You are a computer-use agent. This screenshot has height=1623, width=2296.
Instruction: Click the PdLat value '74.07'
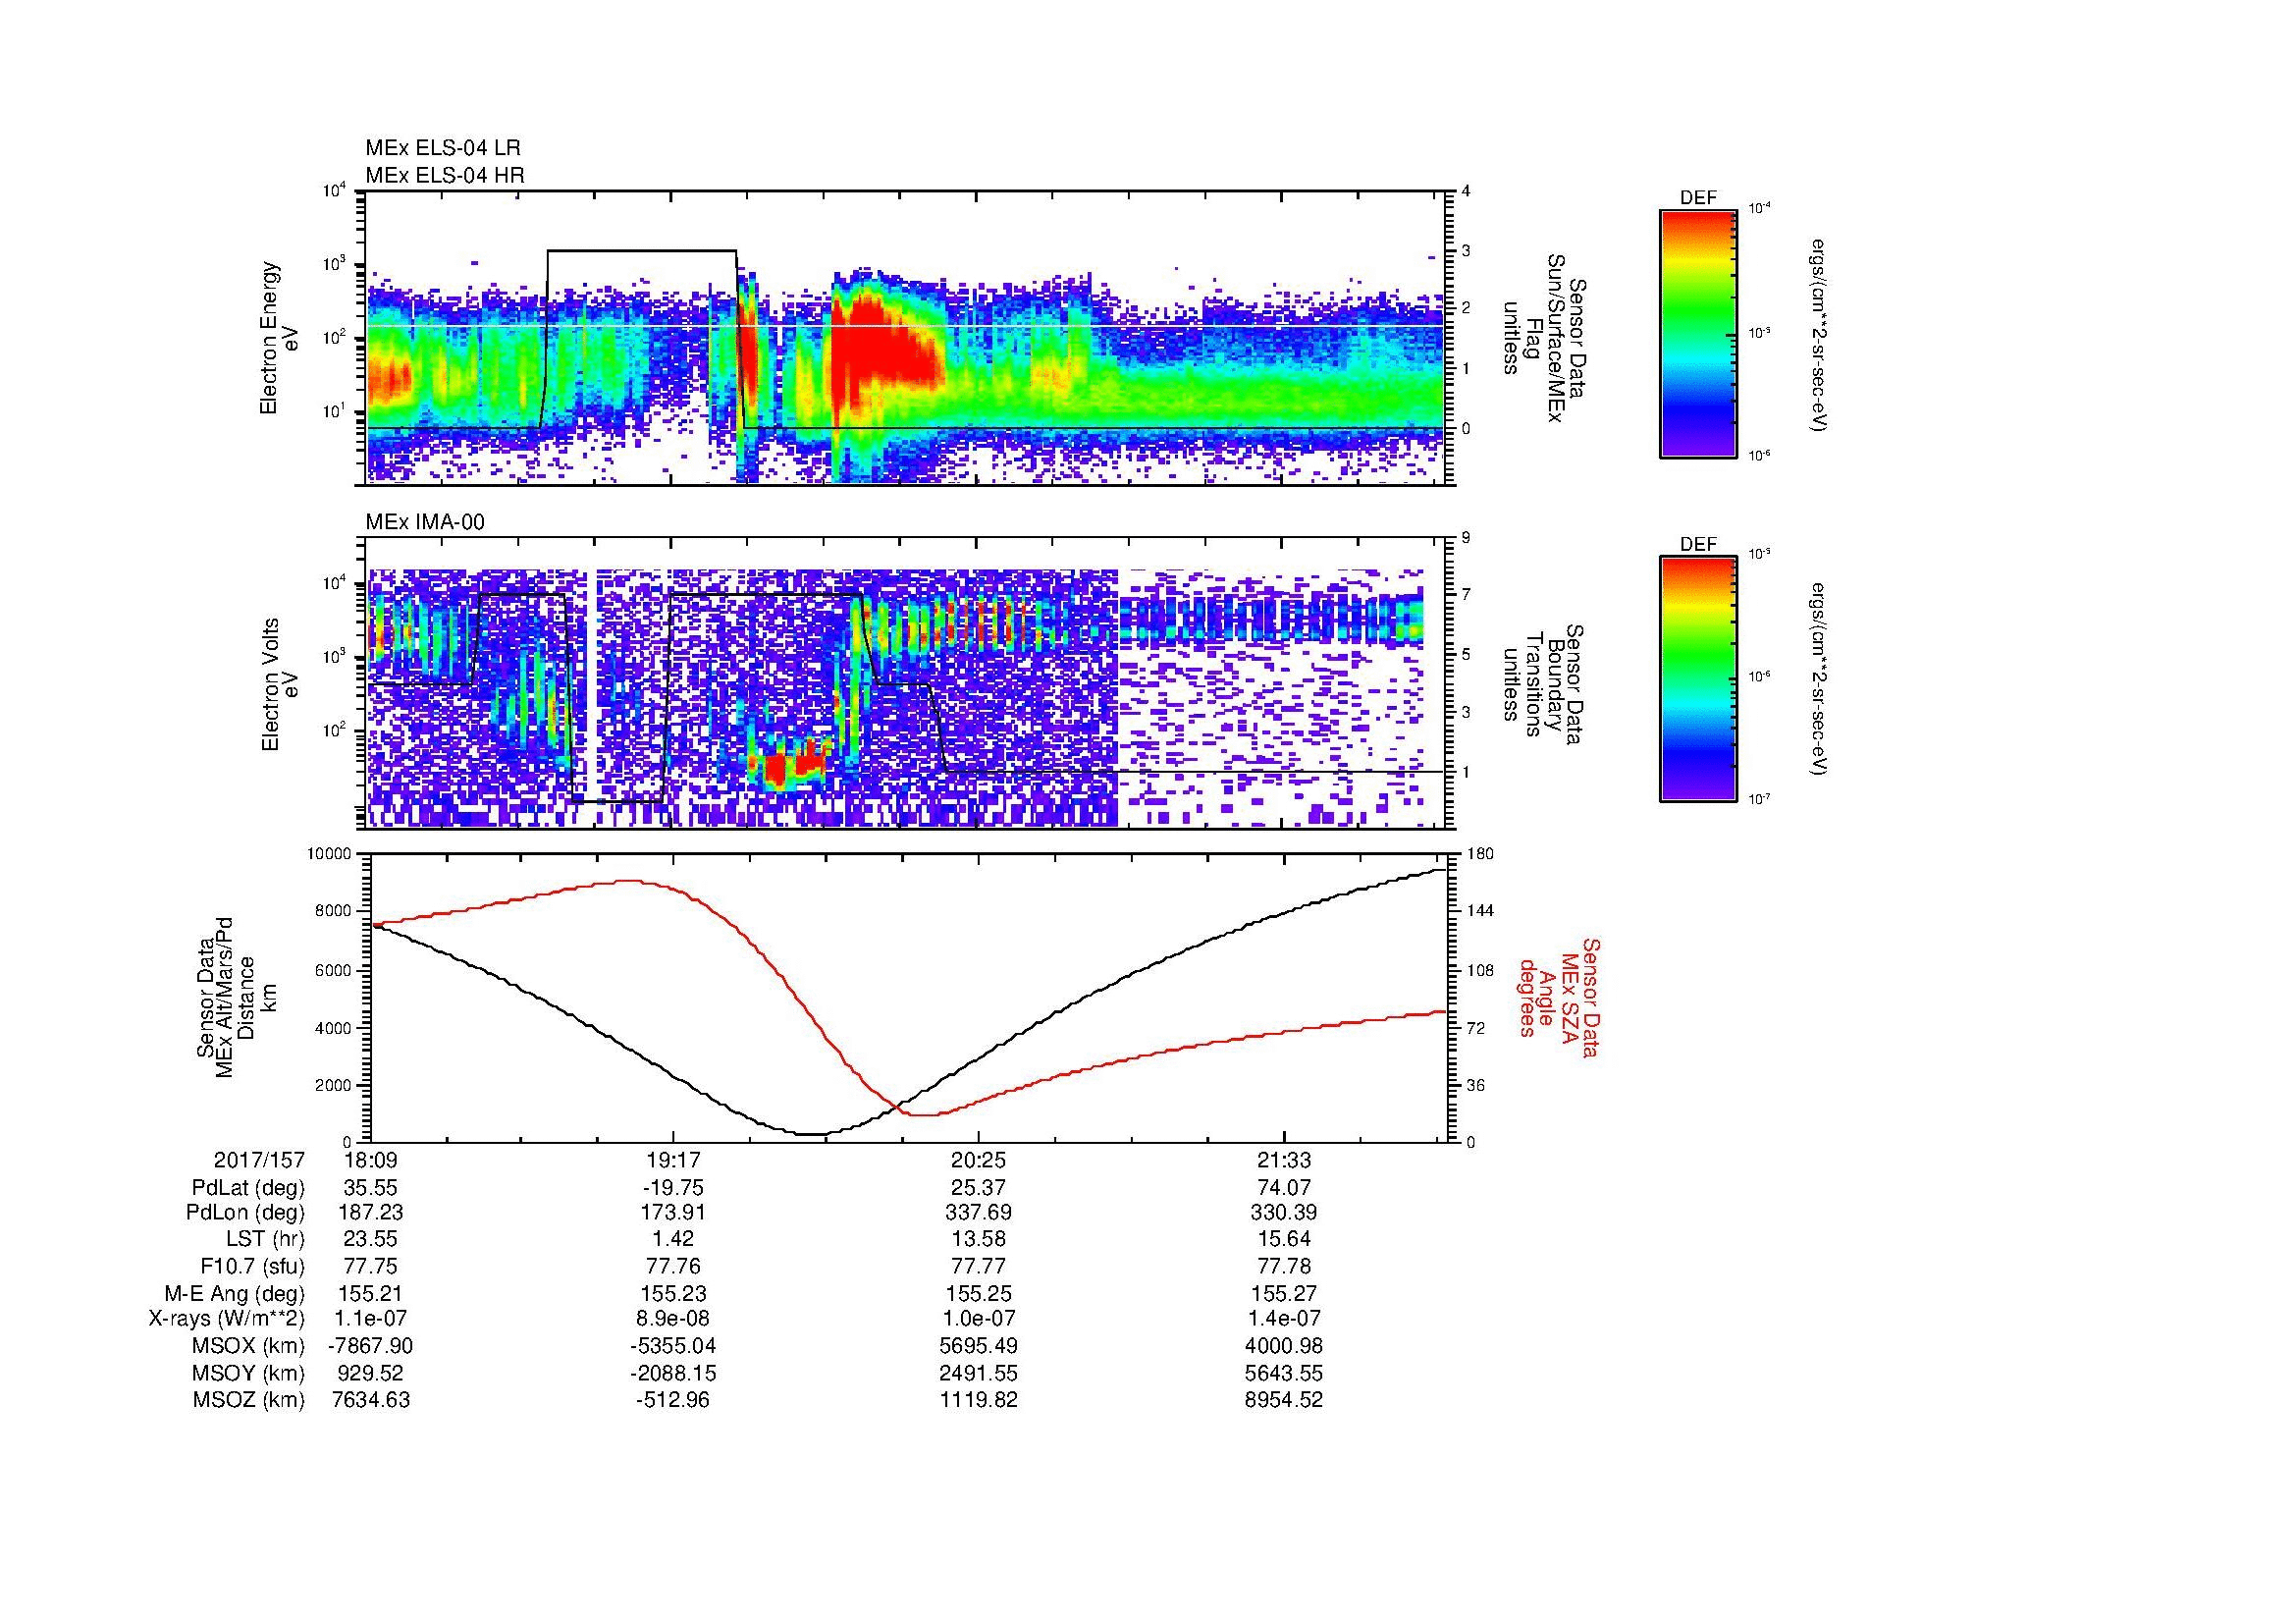[1284, 1188]
